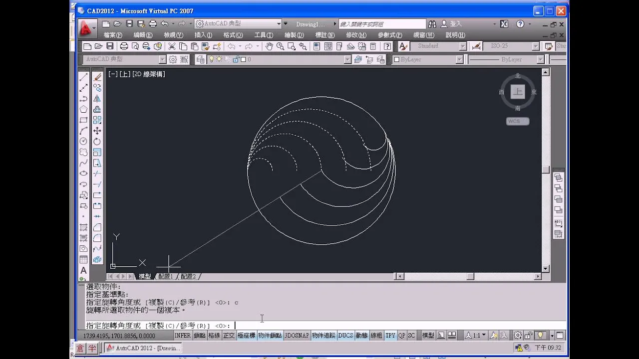Viewport: 639px width, 359px height.
Task: Select the Scale modify tool
Action: [x=97, y=152]
